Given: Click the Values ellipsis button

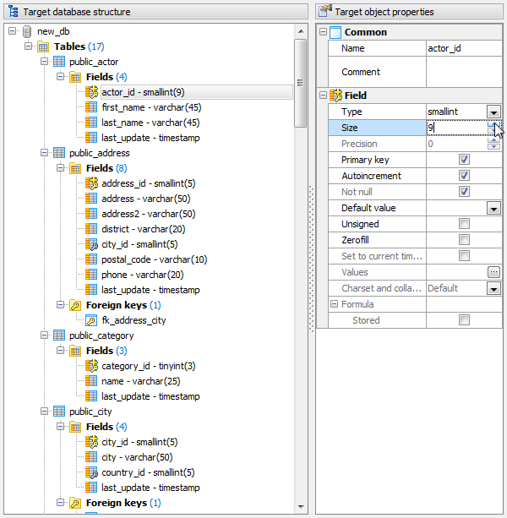Looking at the screenshot, I should [x=493, y=272].
